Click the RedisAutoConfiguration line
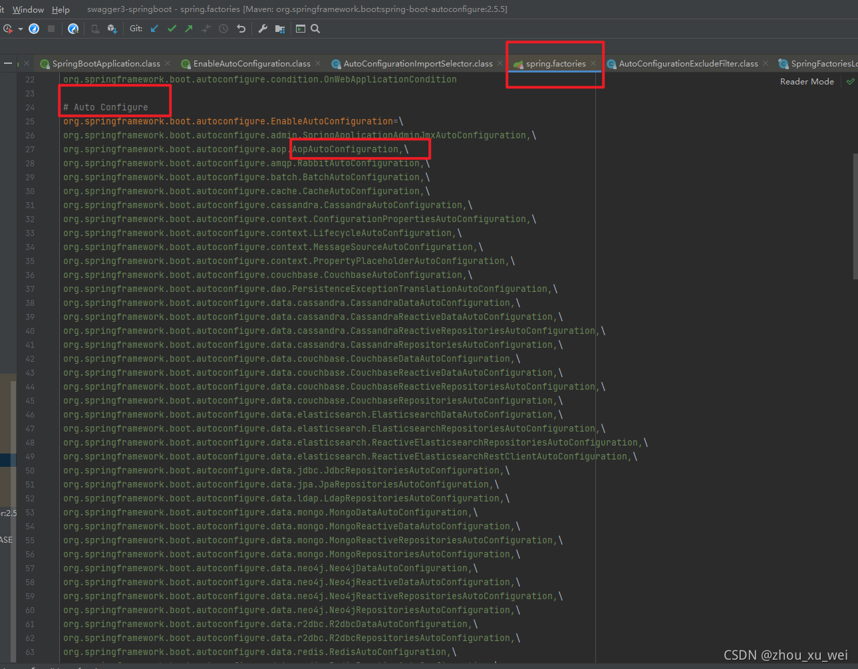The width and height of the screenshot is (858, 669). click(260, 652)
